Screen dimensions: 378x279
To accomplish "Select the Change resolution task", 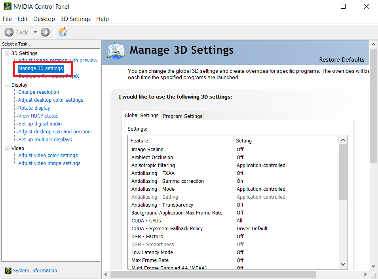I will [x=38, y=92].
